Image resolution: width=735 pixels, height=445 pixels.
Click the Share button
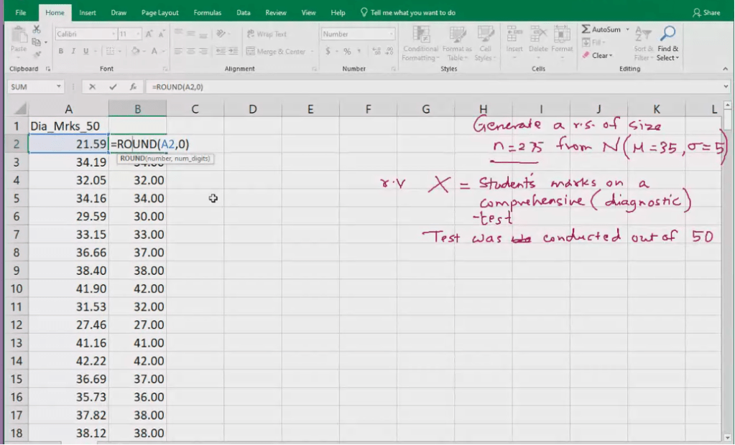tap(706, 13)
